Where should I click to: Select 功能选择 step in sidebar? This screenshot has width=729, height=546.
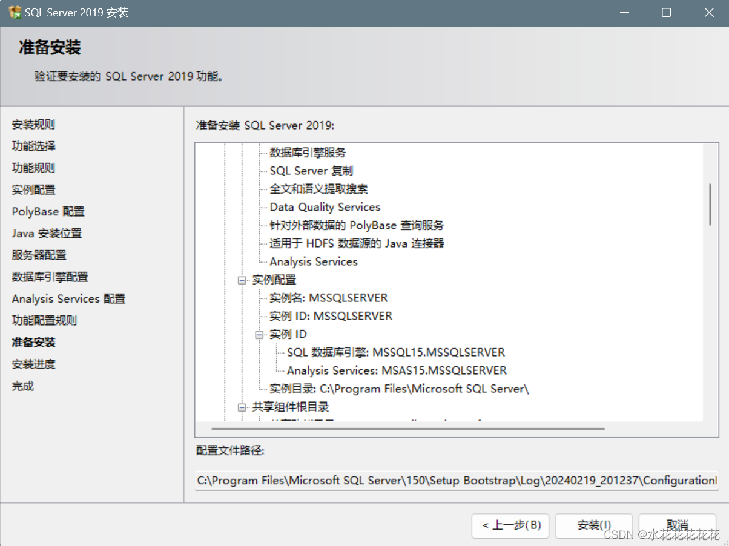(33, 146)
